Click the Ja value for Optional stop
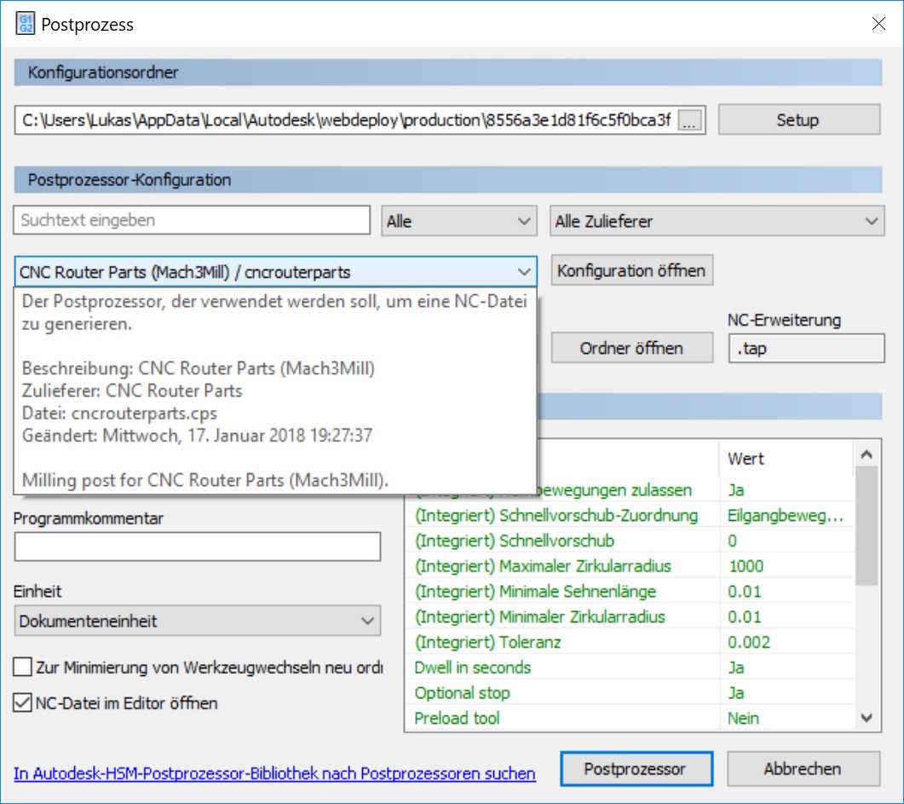This screenshot has height=804, width=904. point(736,693)
